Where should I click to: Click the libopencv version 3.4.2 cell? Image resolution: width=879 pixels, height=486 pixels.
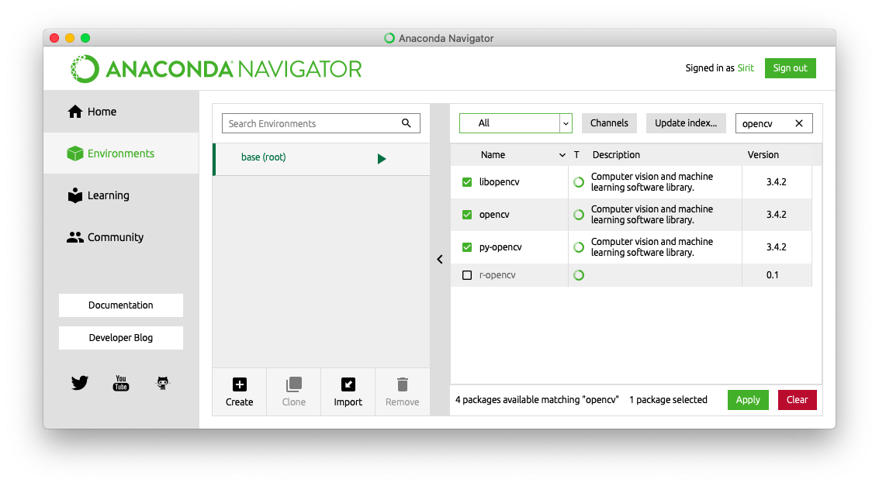[777, 182]
